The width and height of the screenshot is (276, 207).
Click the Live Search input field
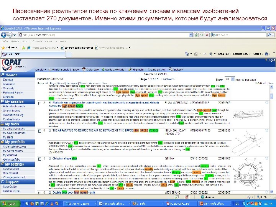(238, 35)
